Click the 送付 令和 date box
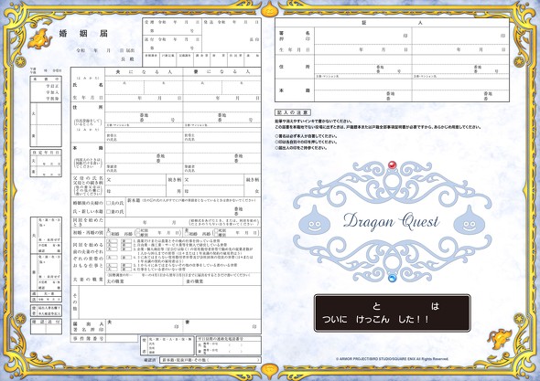Image resolution: width=540 pixels, height=381 pixels. (x=172, y=44)
